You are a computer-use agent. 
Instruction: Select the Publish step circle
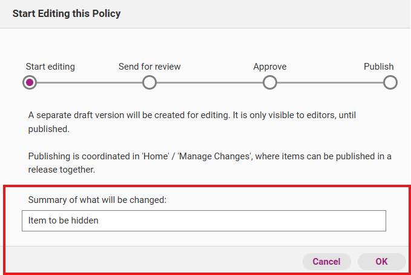[390, 82]
